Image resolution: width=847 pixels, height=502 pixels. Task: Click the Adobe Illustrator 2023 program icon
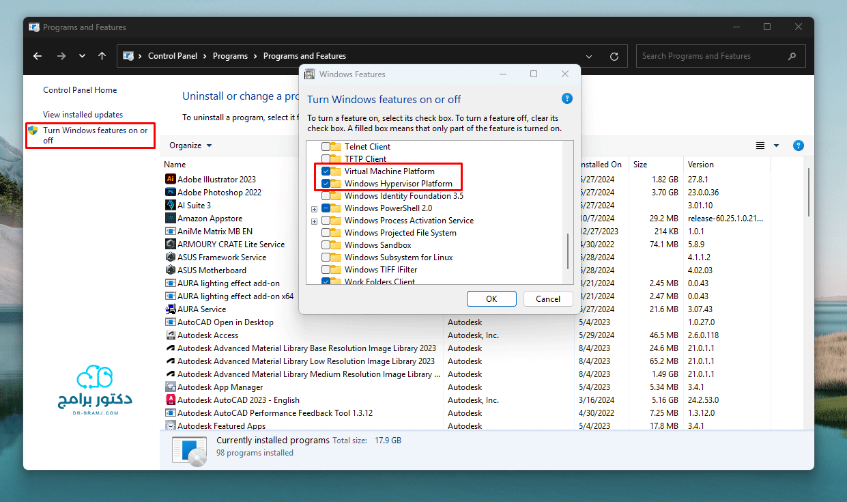171,179
